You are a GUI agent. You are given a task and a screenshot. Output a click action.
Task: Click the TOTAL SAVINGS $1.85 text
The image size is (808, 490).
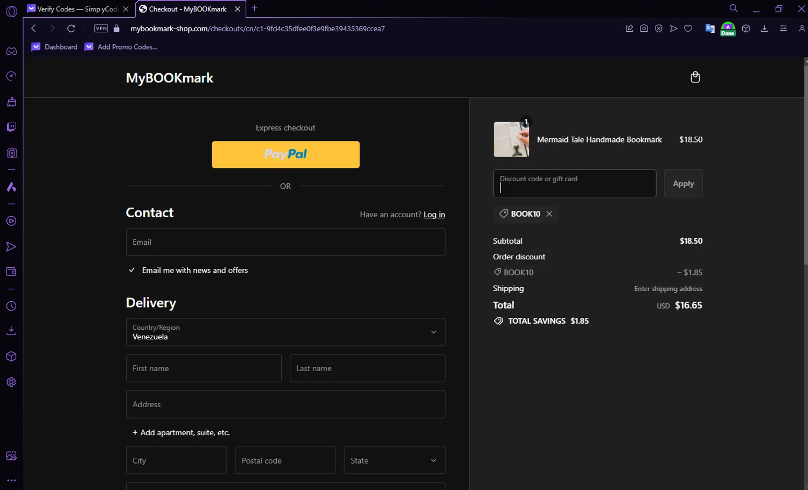(548, 321)
